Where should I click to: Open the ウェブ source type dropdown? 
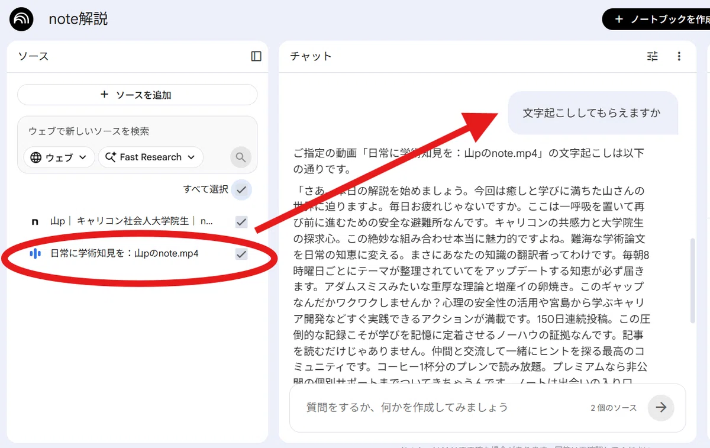click(x=59, y=157)
